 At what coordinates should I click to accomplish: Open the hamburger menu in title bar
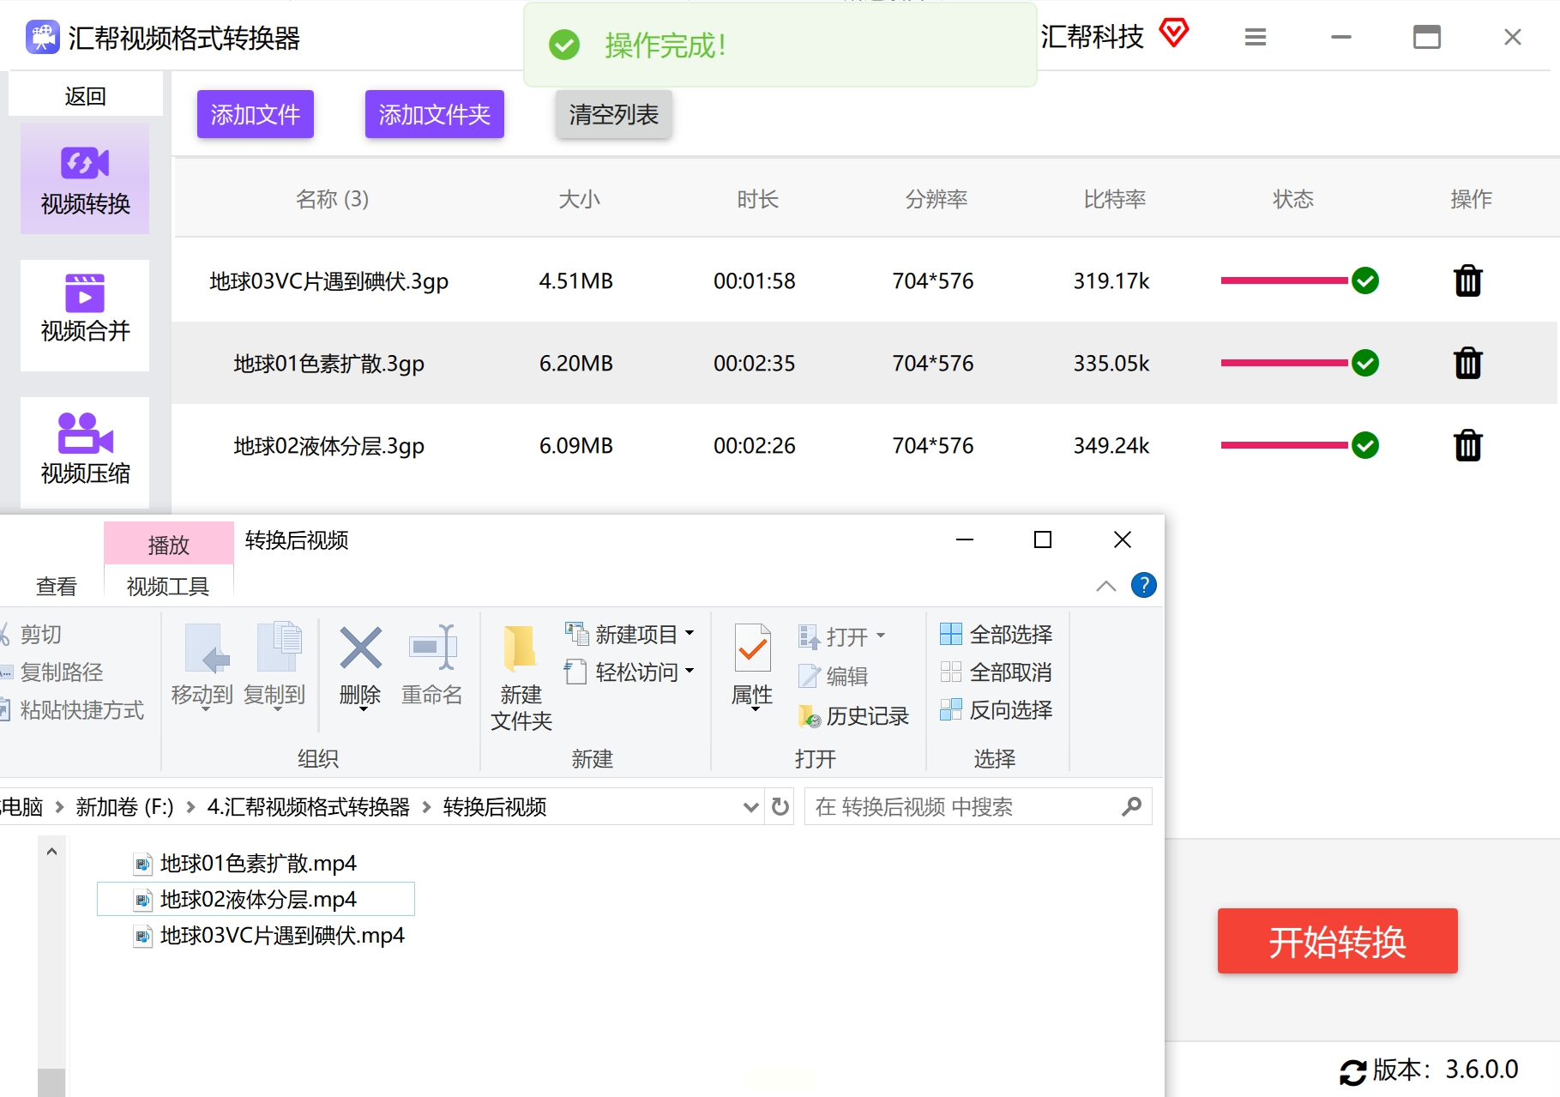point(1256,38)
